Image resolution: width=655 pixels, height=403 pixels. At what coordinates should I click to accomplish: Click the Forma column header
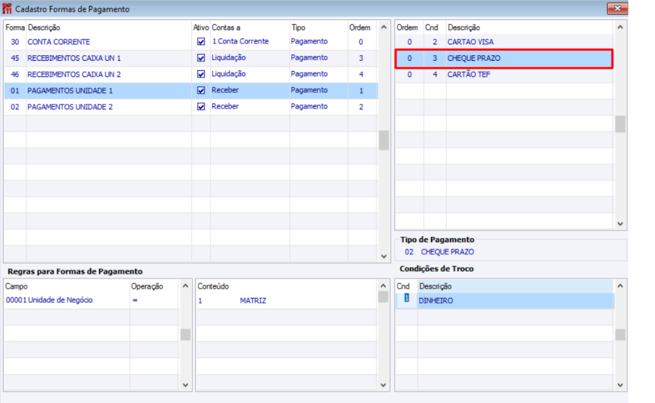(15, 27)
